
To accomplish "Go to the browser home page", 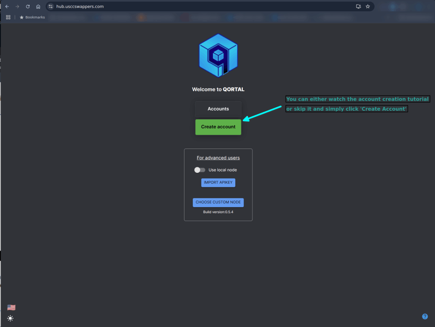I will click(x=38, y=7).
